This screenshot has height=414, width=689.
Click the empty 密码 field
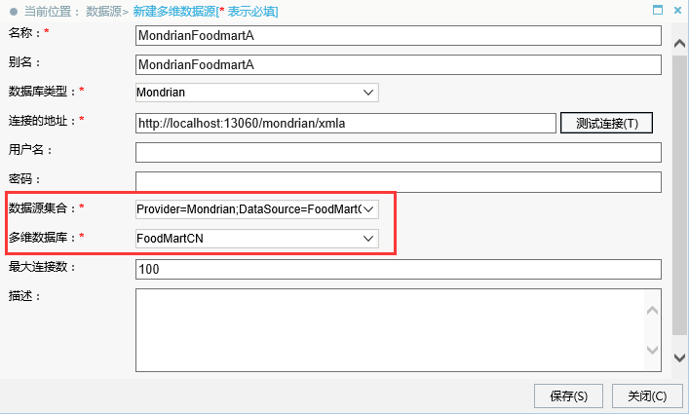pos(399,182)
